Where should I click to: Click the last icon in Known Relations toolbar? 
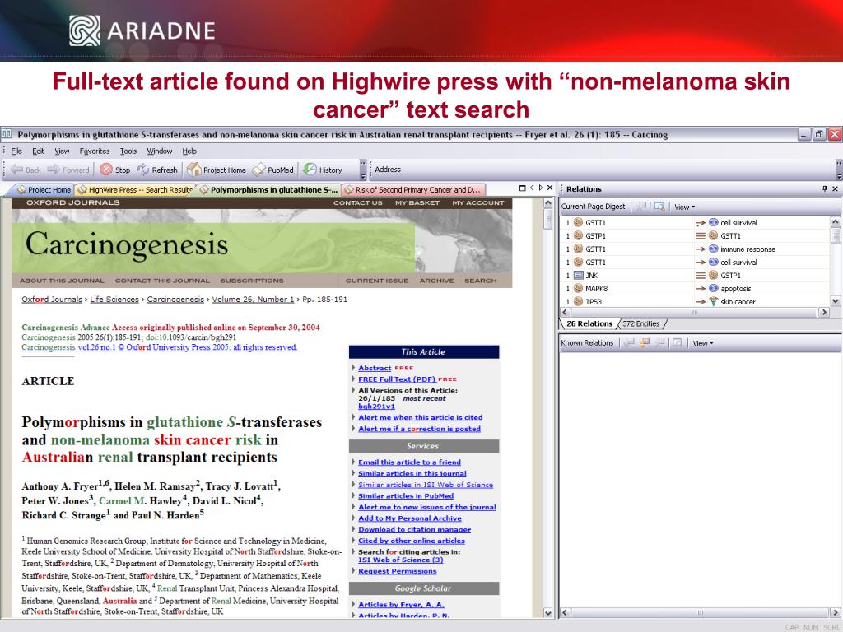tap(678, 343)
